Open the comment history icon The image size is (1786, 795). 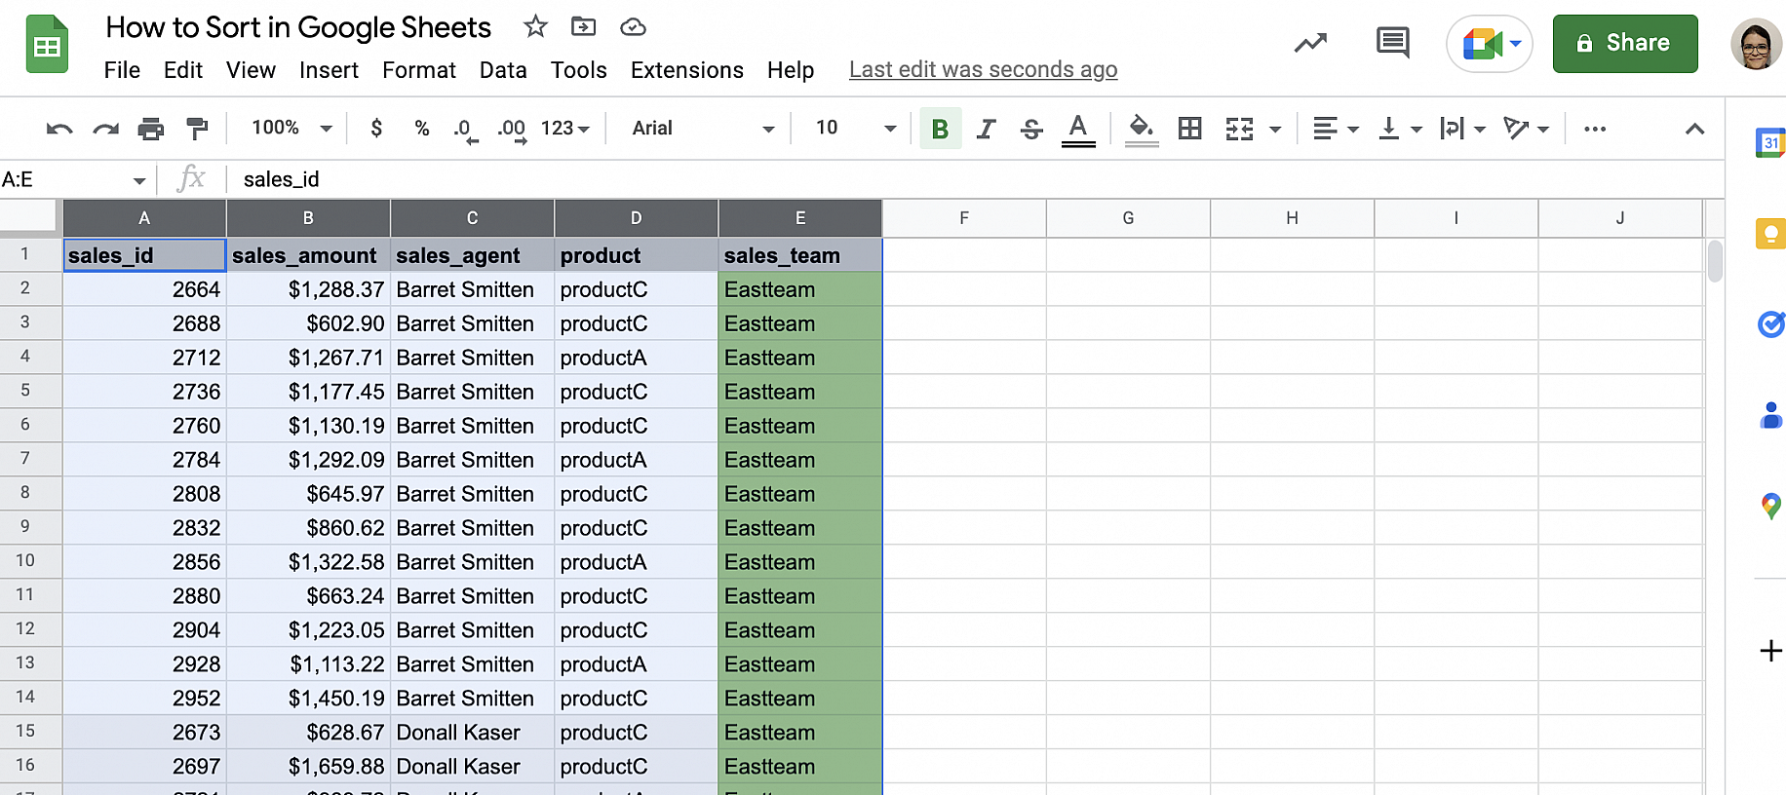(x=1392, y=43)
